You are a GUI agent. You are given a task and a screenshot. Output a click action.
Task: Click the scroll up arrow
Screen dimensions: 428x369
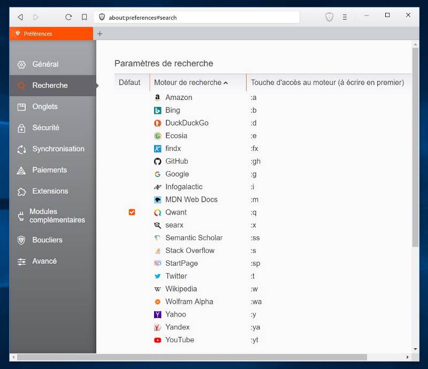tap(415, 44)
